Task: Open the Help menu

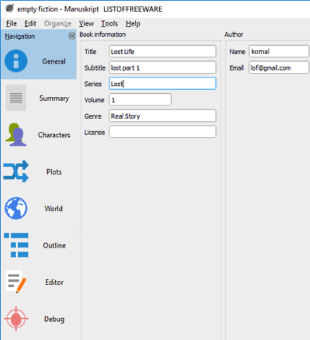Action: [133, 23]
